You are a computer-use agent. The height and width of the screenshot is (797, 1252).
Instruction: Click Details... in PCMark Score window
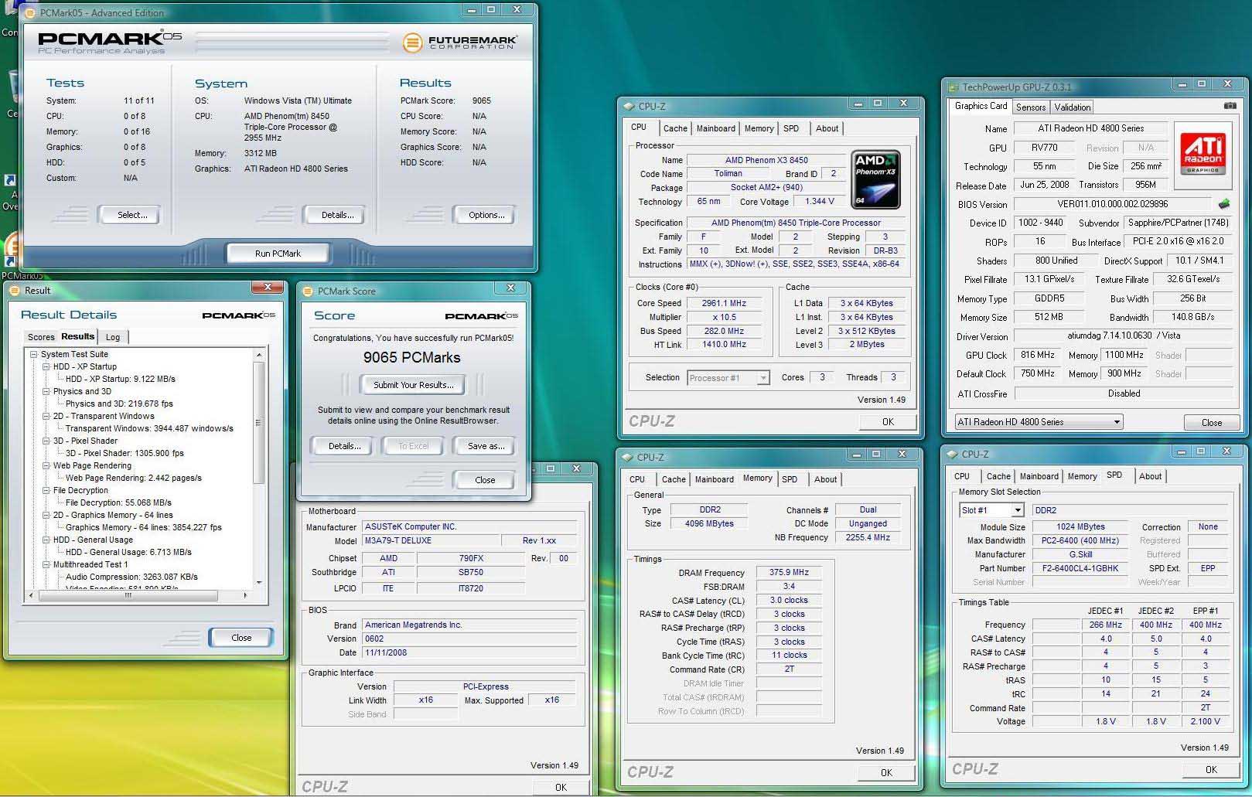pos(344,446)
